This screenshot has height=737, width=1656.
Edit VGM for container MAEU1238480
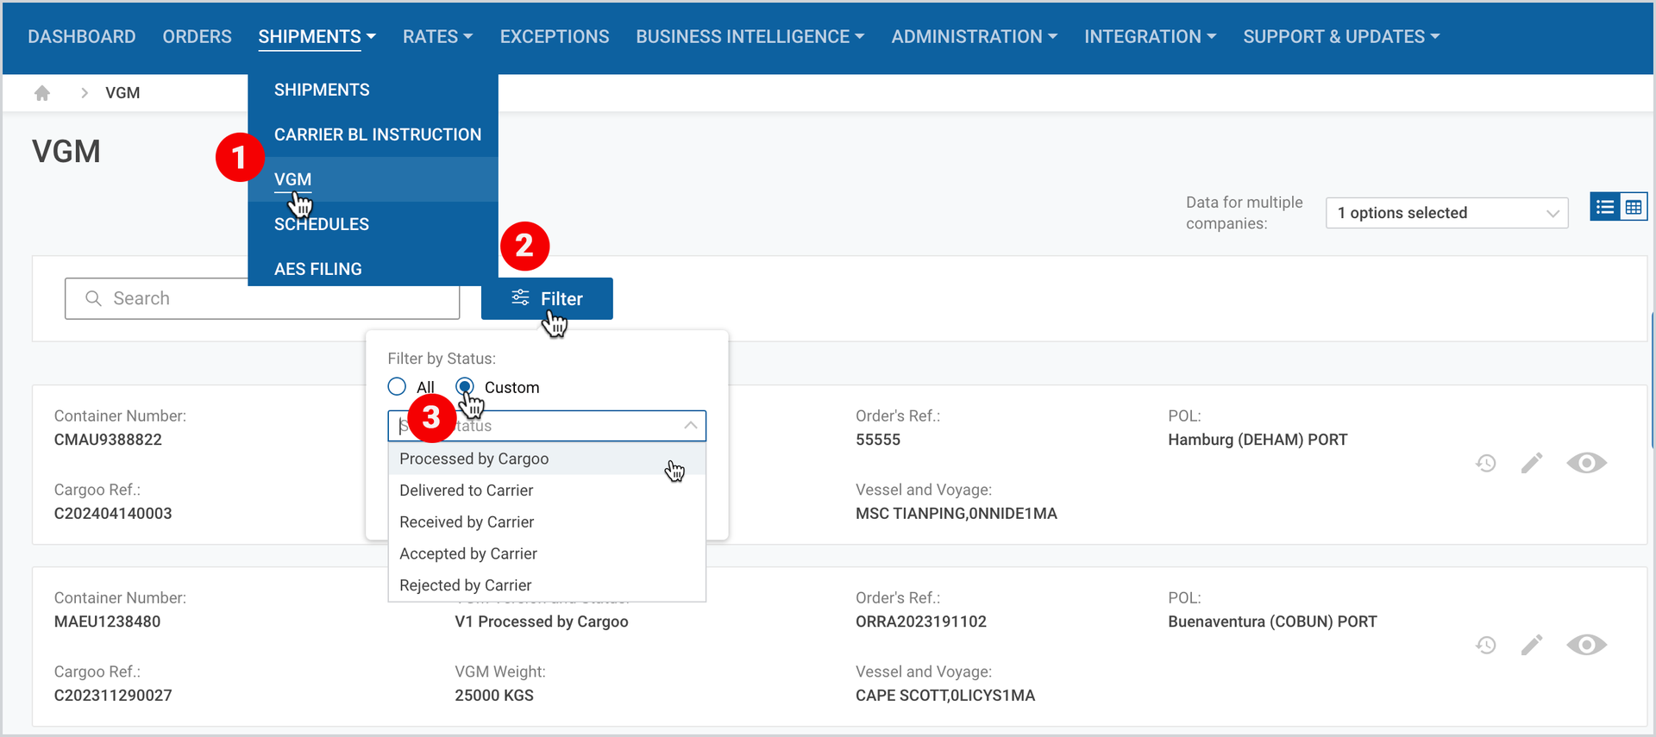point(1532,646)
